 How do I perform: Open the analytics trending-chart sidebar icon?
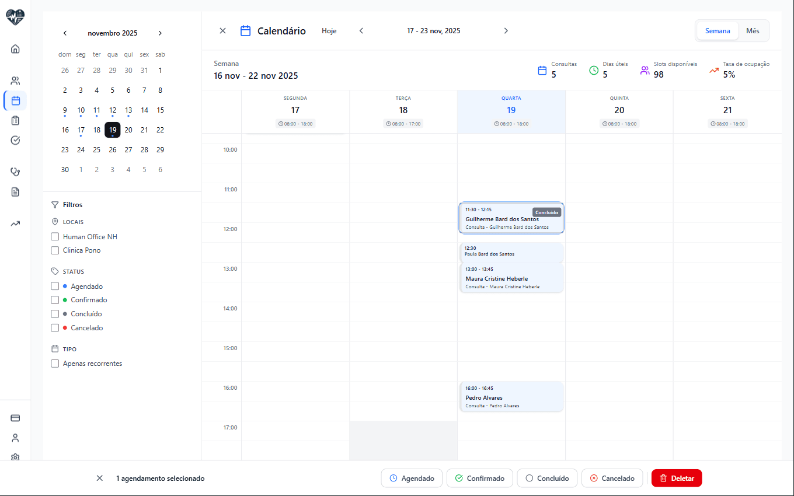(15, 223)
